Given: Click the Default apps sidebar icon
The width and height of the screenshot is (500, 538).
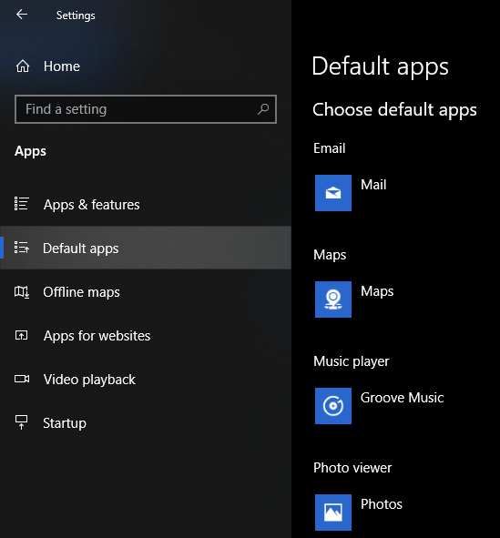Looking at the screenshot, I should coord(22,248).
